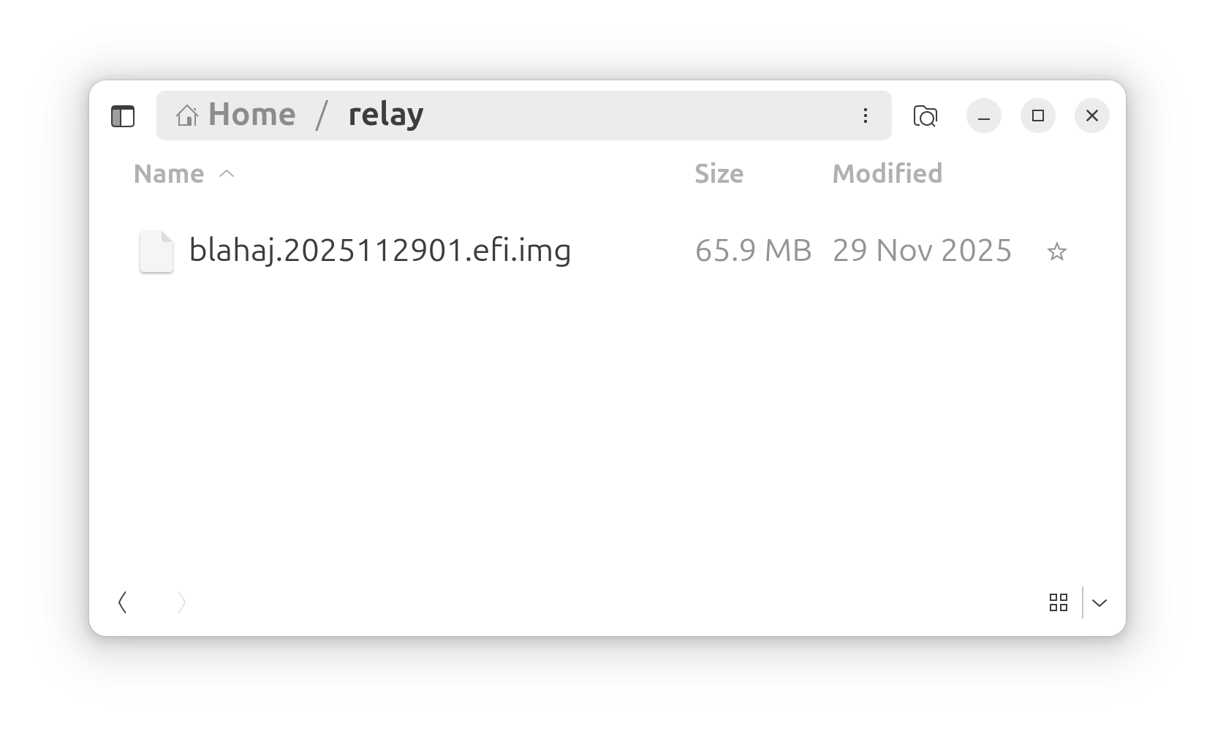
Task: Expand the three-dot location menu
Action: (x=866, y=115)
